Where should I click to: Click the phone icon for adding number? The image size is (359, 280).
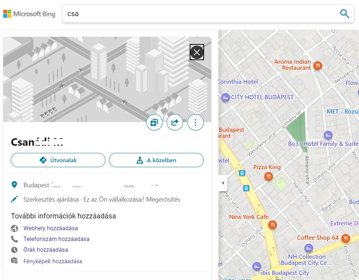[14, 239]
